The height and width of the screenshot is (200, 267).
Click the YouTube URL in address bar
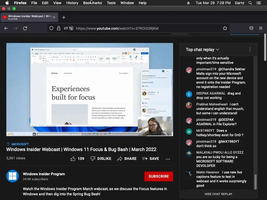[x=117, y=28]
